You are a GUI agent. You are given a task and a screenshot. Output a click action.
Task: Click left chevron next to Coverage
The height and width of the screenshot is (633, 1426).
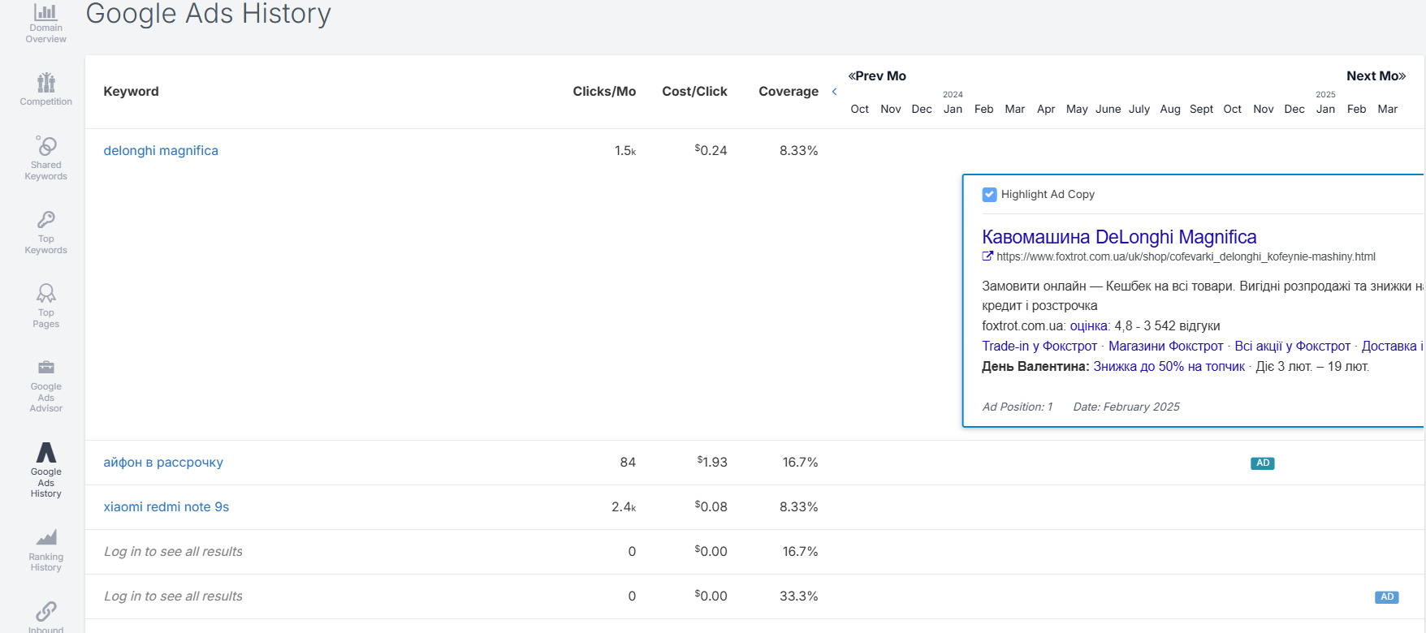834,92
